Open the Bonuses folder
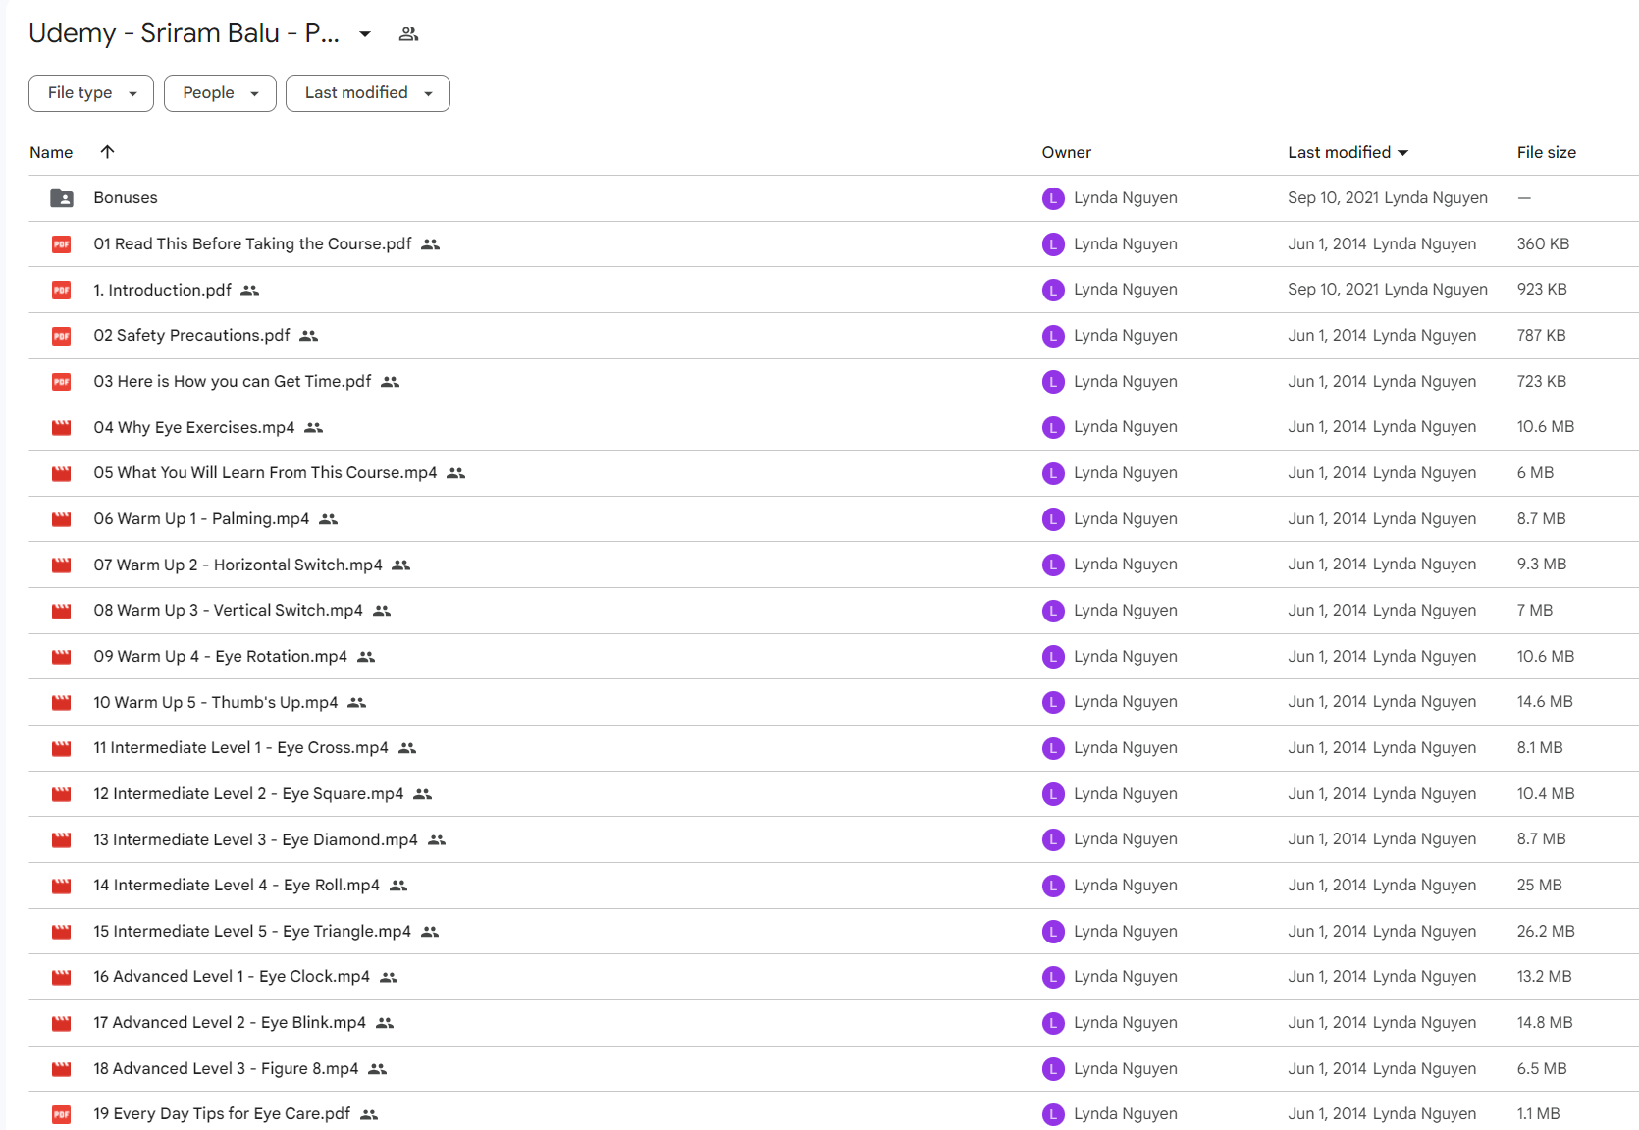Image resolution: width=1639 pixels, height=1130 pixels. [126, 198]
